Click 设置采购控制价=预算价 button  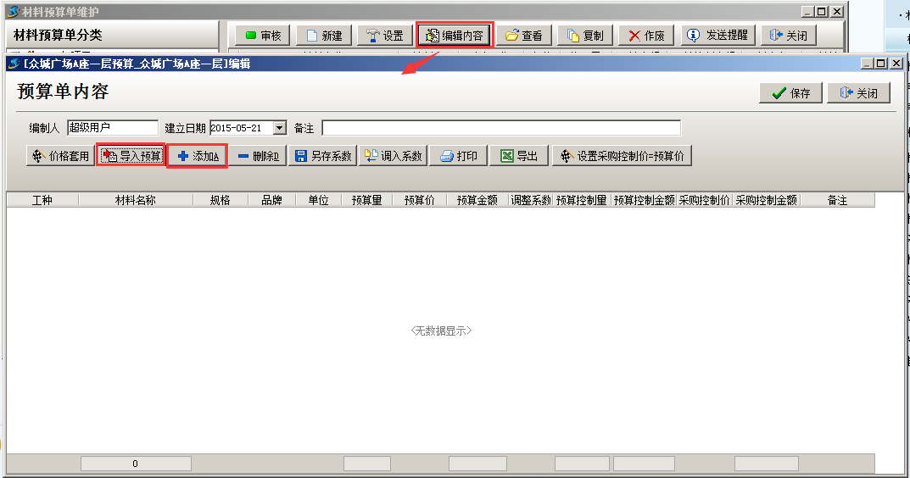click(x=622, y=156)
